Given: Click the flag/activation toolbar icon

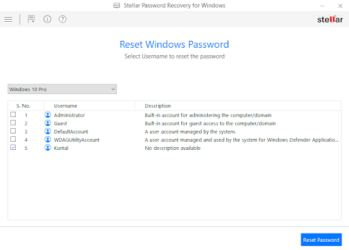Looking at the screenshot, I should [x=31, y=19].
